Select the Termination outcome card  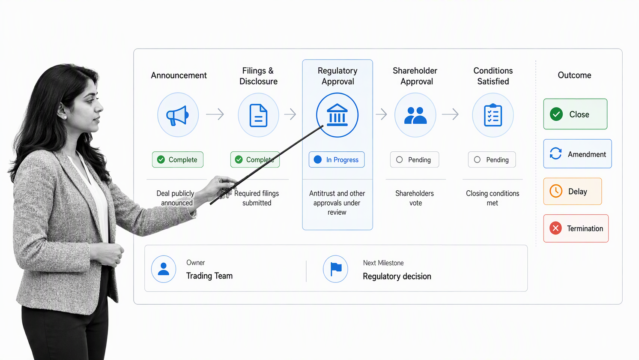576,228
